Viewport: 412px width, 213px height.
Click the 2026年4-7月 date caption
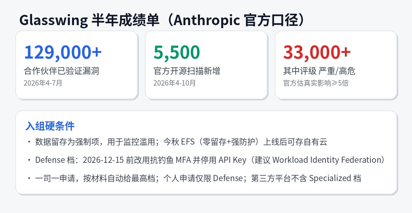[43, 83]
